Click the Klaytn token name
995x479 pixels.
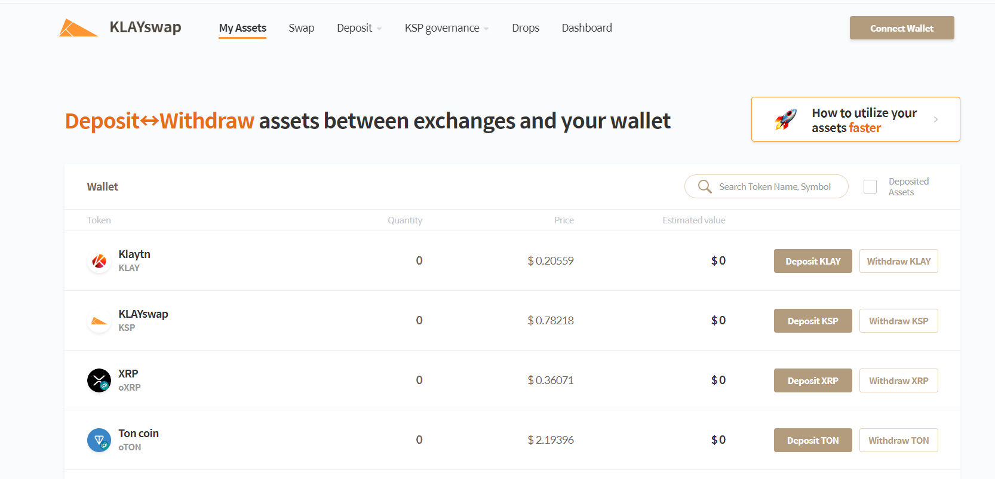pyautogui.click(x=134, y=254)
